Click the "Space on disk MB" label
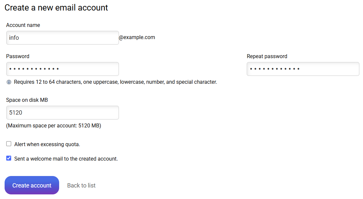363x199 pixels. 27,100
